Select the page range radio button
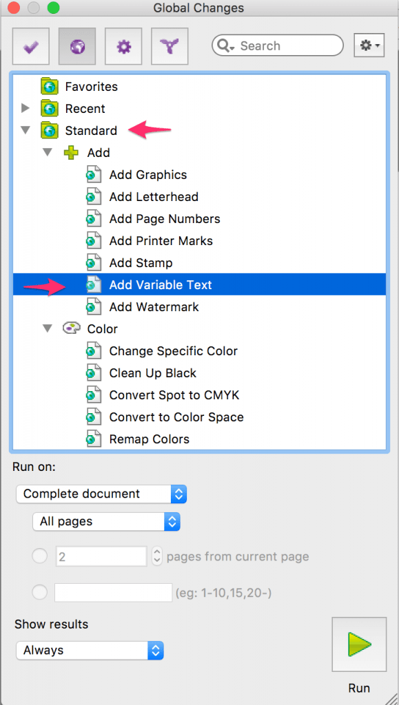The width and height of the screenshot is (399, 705). tap(40, 592)
